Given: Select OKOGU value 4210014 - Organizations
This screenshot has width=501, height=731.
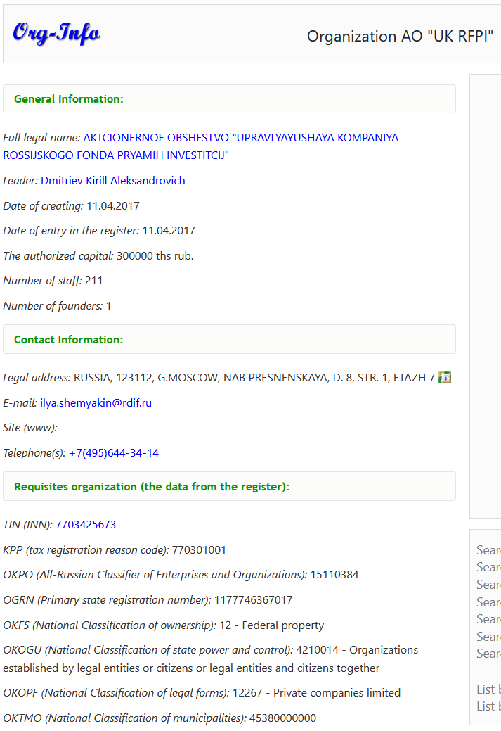Looking at the screenshot, I should point(357,650).
